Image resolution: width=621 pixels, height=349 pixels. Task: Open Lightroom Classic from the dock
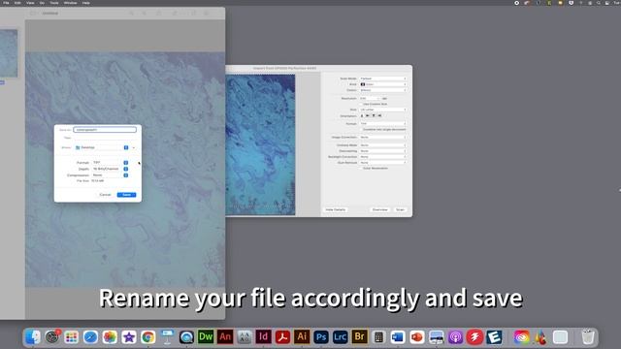click(x=341, y=337)
